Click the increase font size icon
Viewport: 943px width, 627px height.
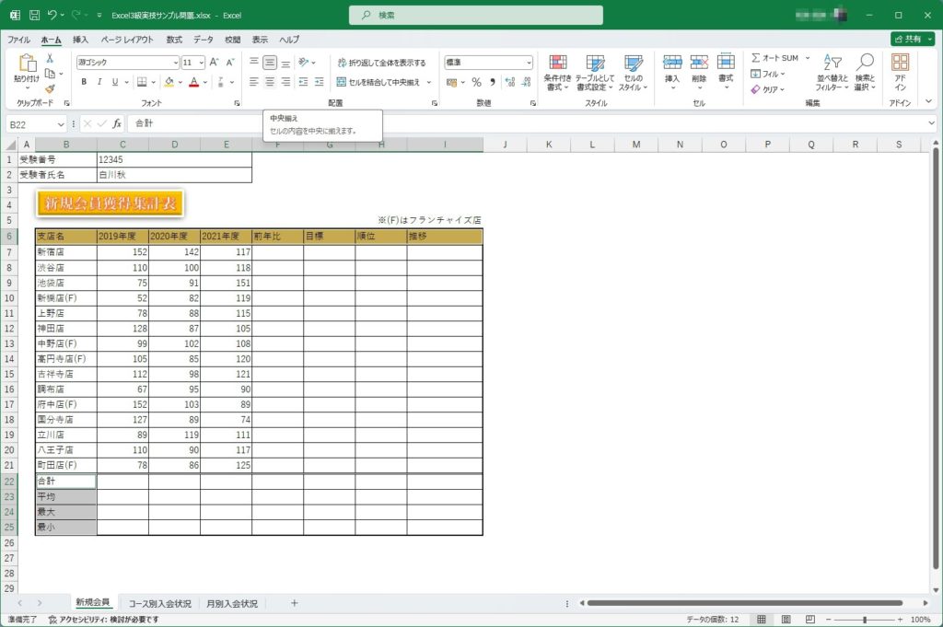pyautogui.click(x=215, y=63)
